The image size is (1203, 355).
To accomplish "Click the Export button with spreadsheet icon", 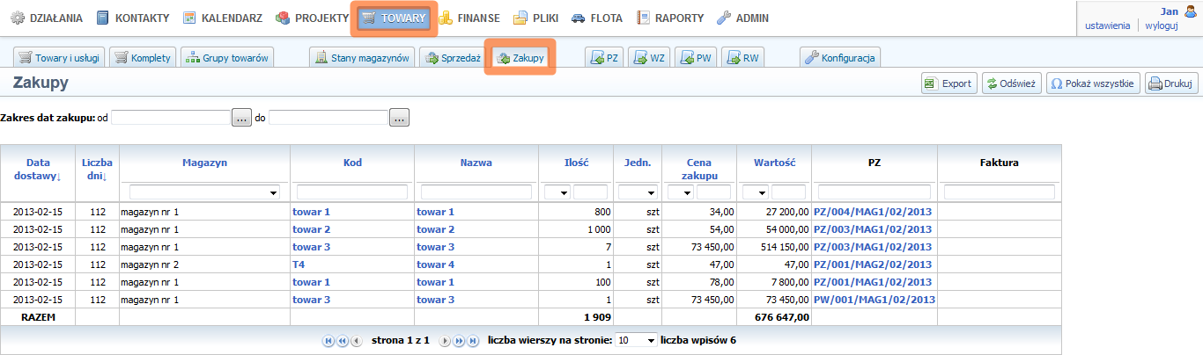I will (x=948, y=83).
